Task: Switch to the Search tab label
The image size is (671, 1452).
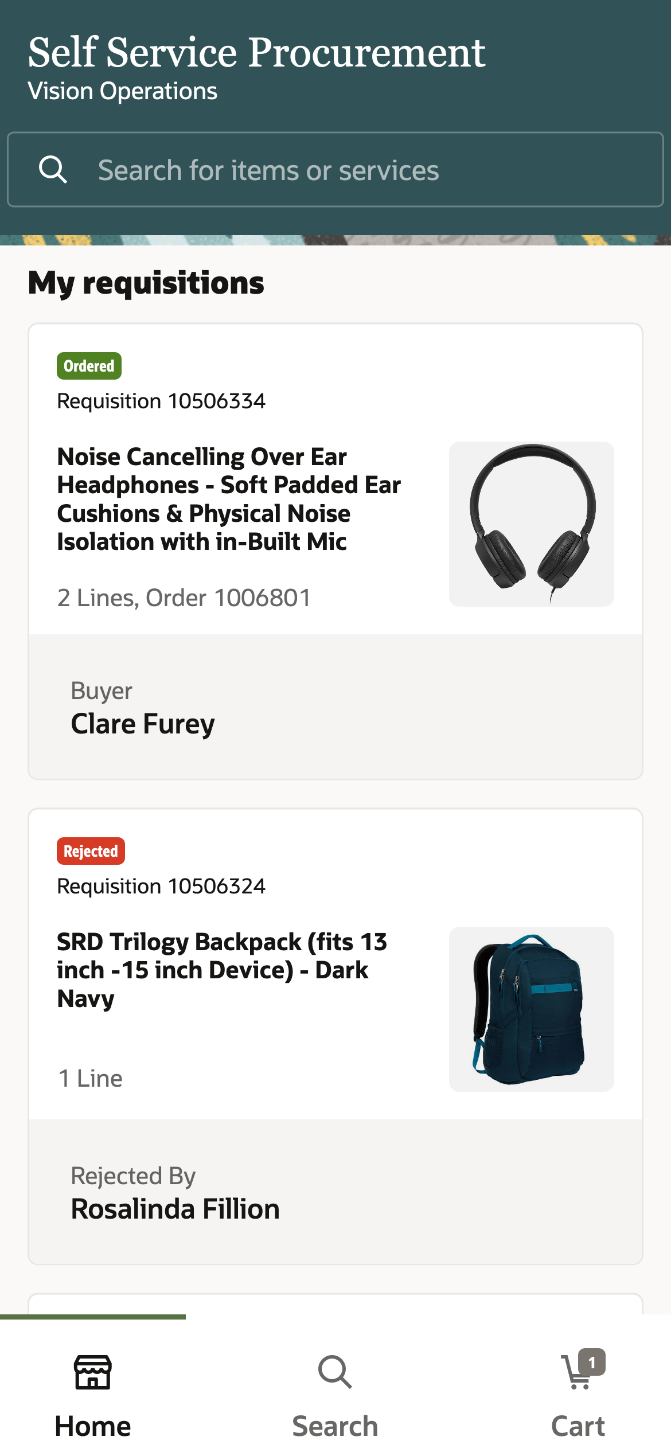Action: [x=335, y=1426]
